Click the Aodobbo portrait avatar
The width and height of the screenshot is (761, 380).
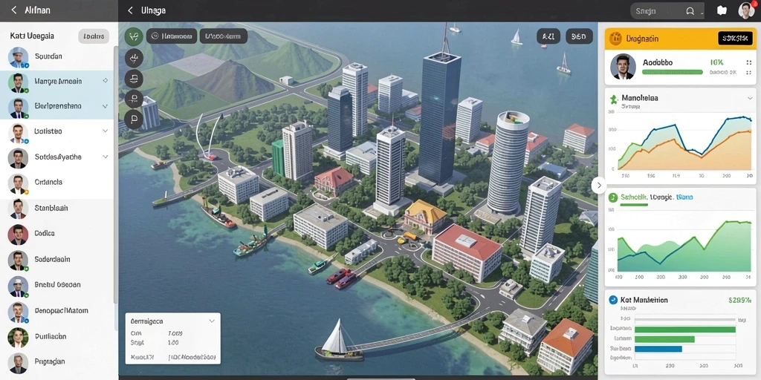click(623, 66)
